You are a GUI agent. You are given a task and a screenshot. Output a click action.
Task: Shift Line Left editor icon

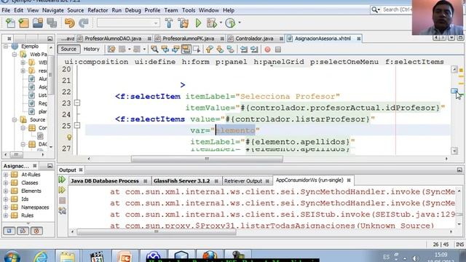[244, 49]
